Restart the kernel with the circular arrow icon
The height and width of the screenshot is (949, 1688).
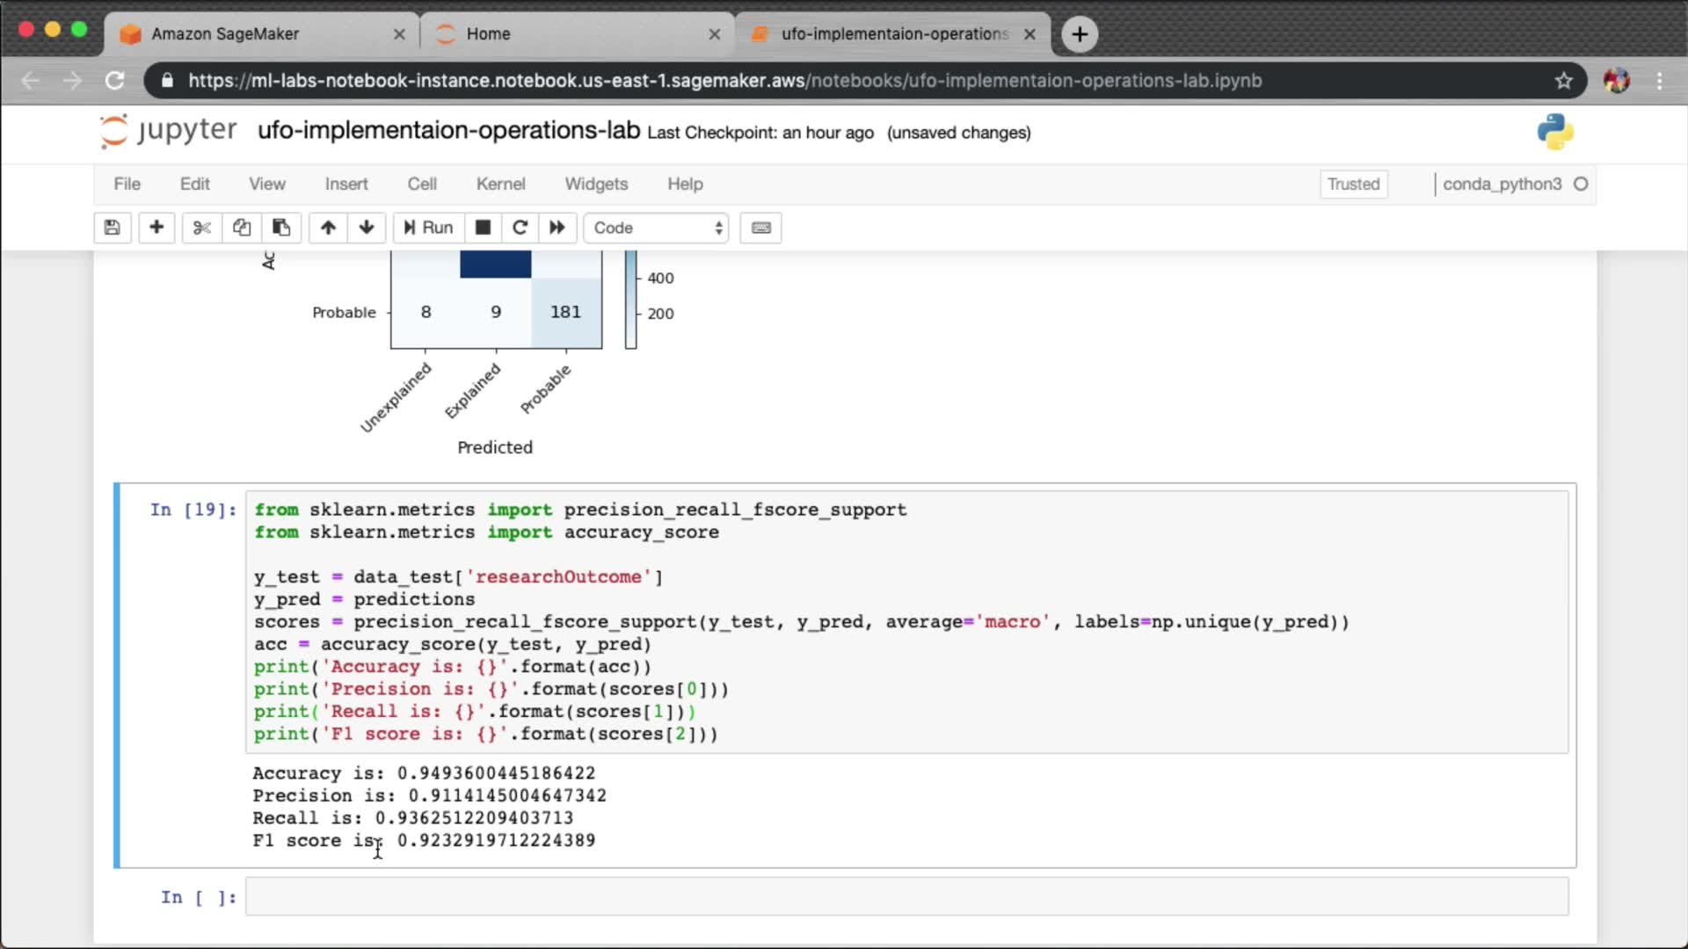pos(520,228)
